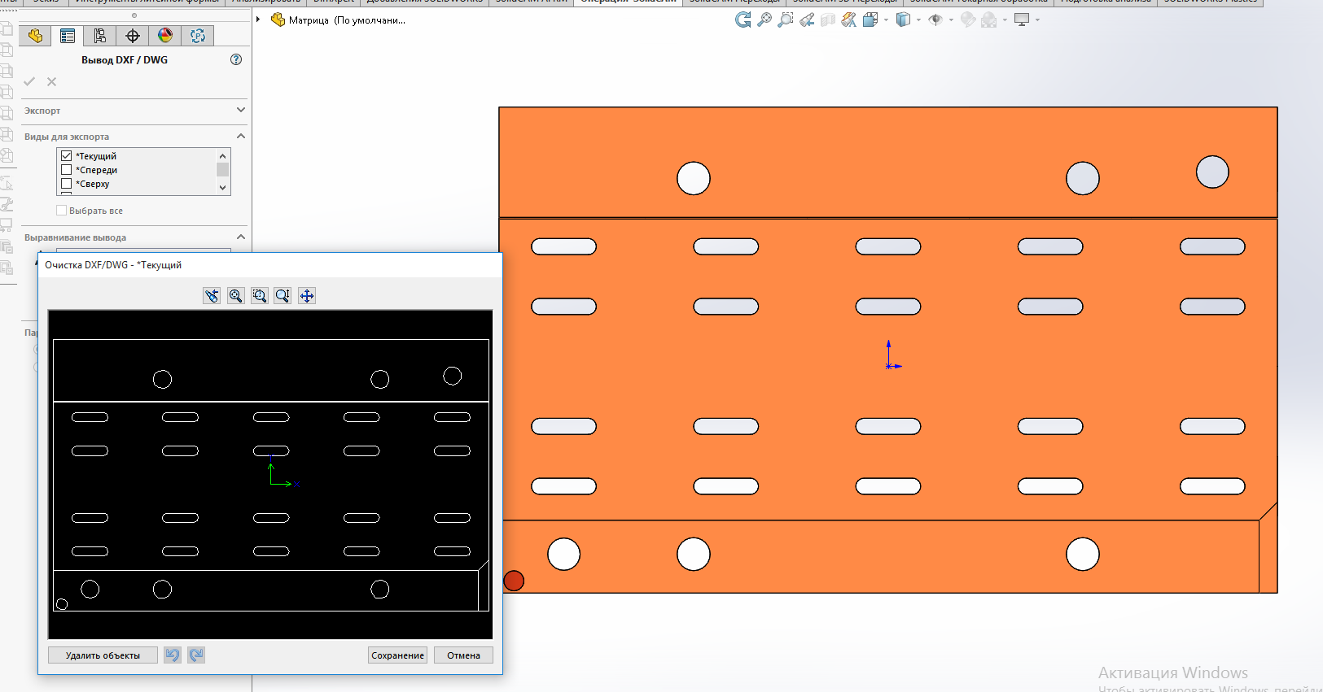Tick the Выбрать все checkbox
This screenshot has height=692, width=1323.
pos(61,211)
